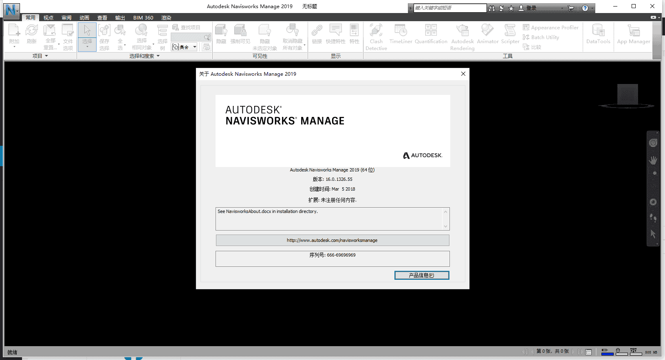The width and height of the screenshot is (665, 360).
Task: Click the 产品信息(P) button
Action: pyautogui.click(x=421, y=275)
